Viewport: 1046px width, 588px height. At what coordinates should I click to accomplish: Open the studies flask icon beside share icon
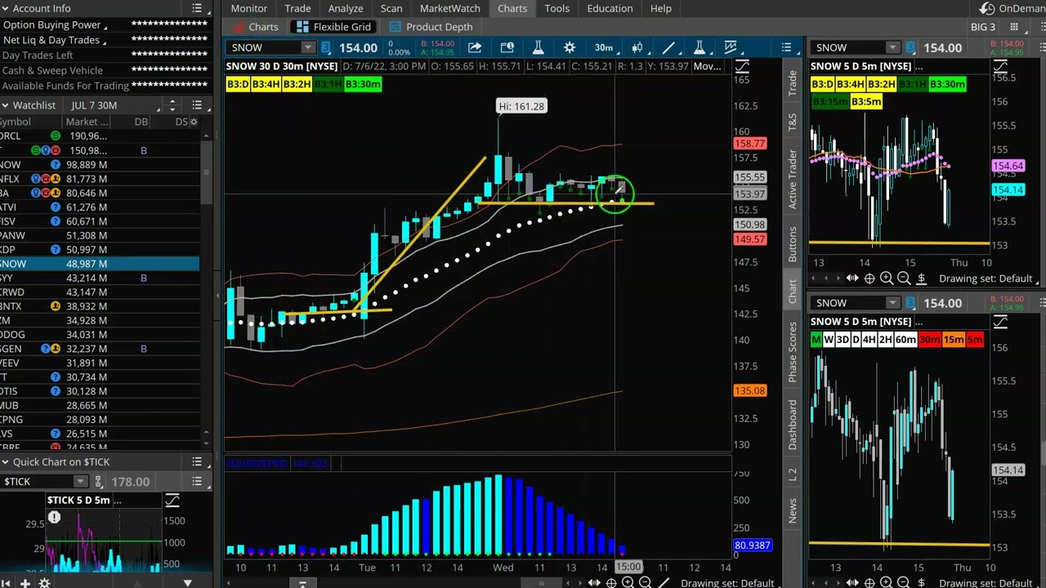coord(538,47)
